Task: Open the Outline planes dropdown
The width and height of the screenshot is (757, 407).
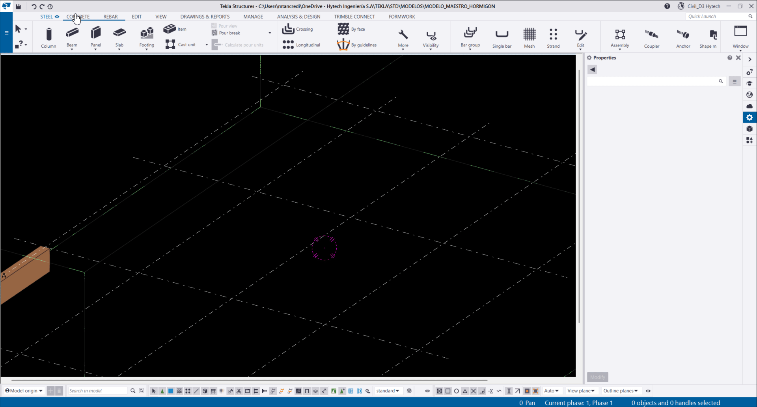Action: point(621,391)
